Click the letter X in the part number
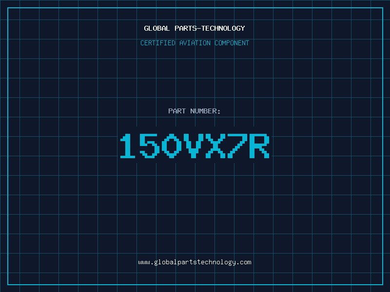Image resolution: width=390 pixels, height=292 pixels. pyautogui.click(x=215, y=146)
